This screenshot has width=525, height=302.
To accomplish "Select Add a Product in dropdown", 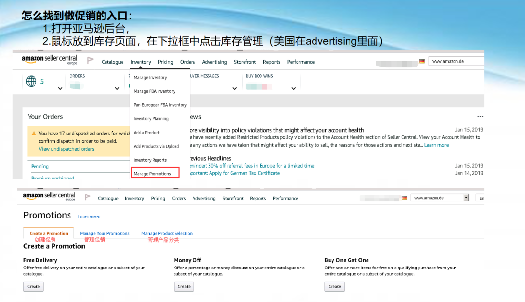I will click(146, 133).
